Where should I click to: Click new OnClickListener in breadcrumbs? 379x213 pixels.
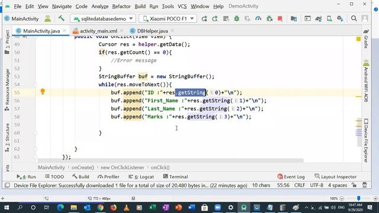pos(123,167)
